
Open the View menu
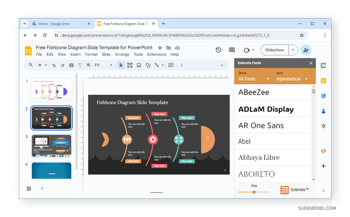[x=62, y=54]
